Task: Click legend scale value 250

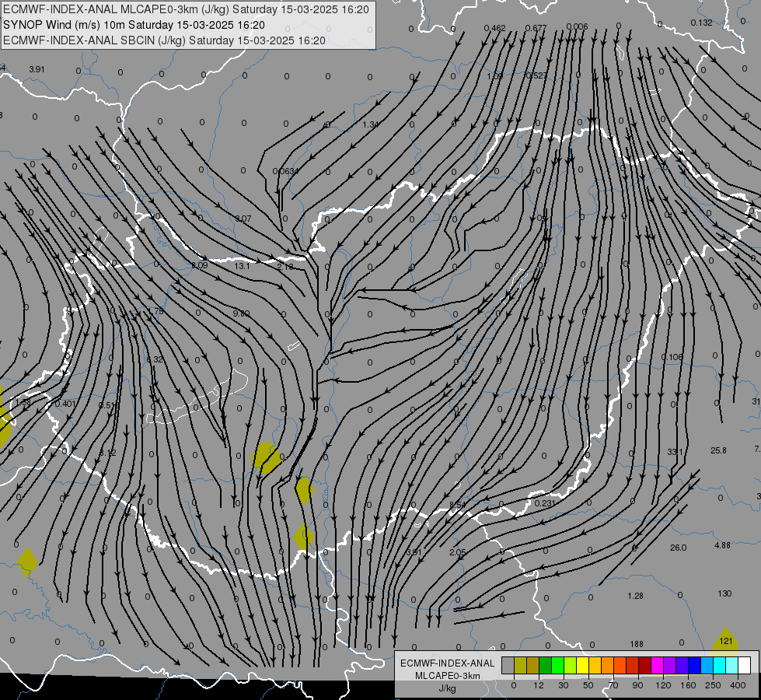Action: point(713,685)
